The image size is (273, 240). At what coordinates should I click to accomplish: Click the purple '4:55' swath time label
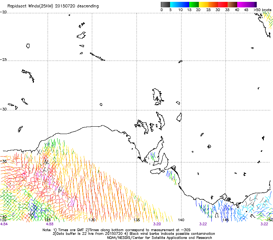click(x=50, y=224)
